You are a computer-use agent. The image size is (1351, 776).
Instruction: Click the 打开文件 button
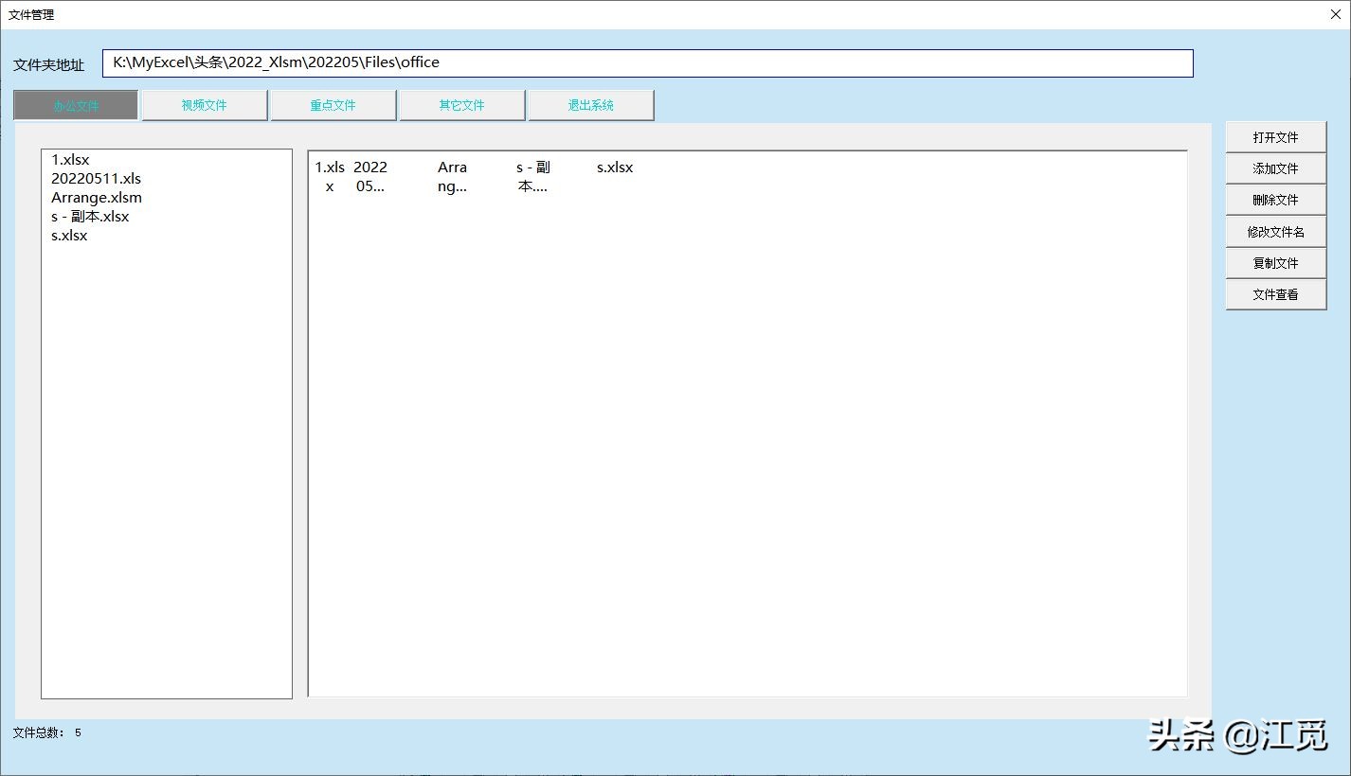pos(1275,137)
